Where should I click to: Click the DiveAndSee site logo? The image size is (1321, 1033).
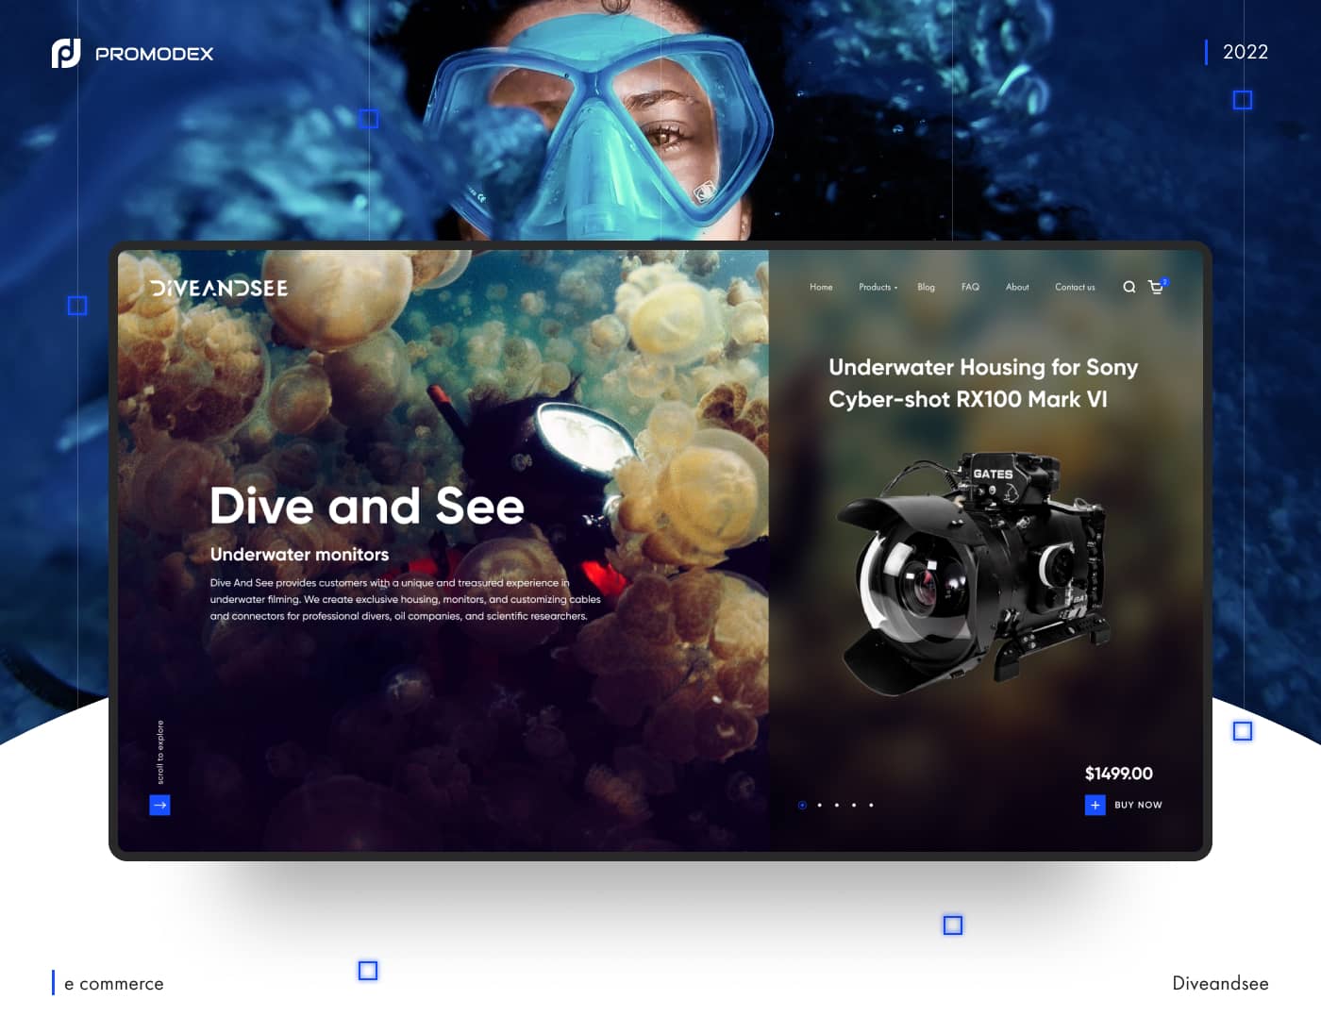[x=219, y=288]
